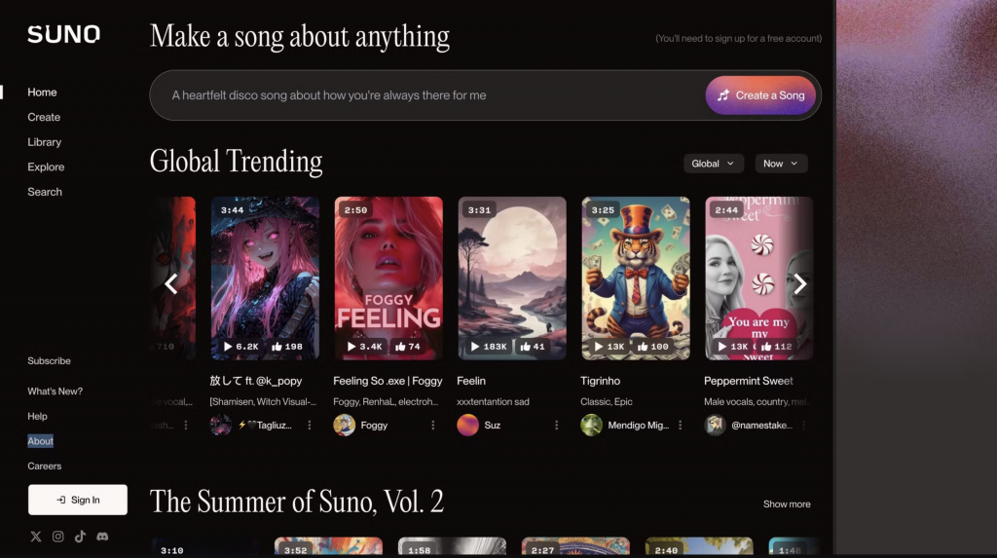
Task: Open Suno's Discord icon link
Action: tap(102, 537)
